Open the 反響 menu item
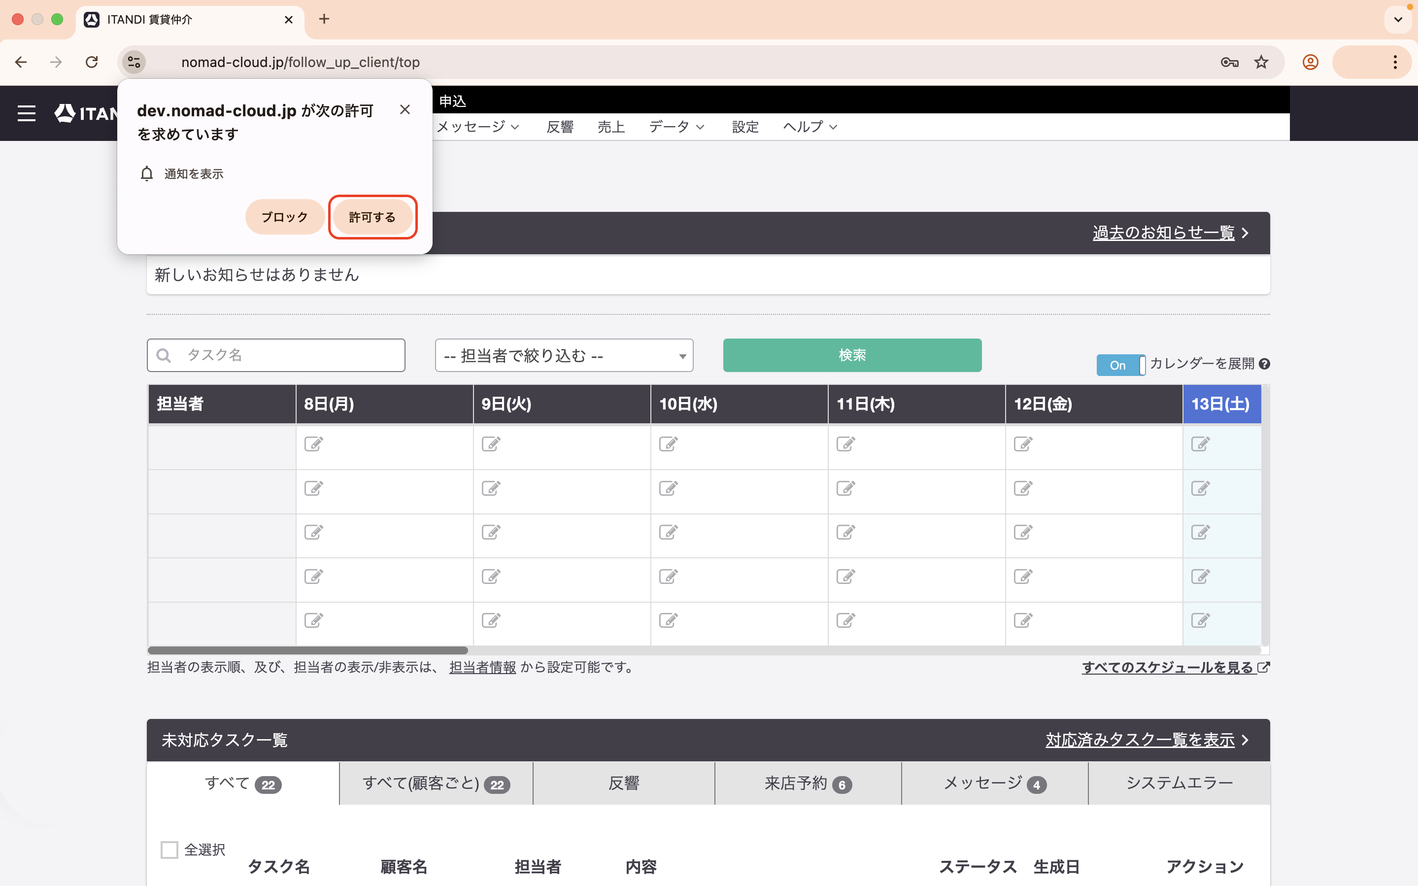This screenshot has width=1418, height=886. 560,127
